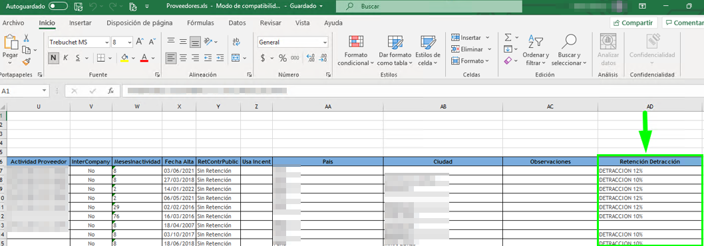Center the text horizontally
Screen dimensions: 704x246
click(x=183, y=58)
